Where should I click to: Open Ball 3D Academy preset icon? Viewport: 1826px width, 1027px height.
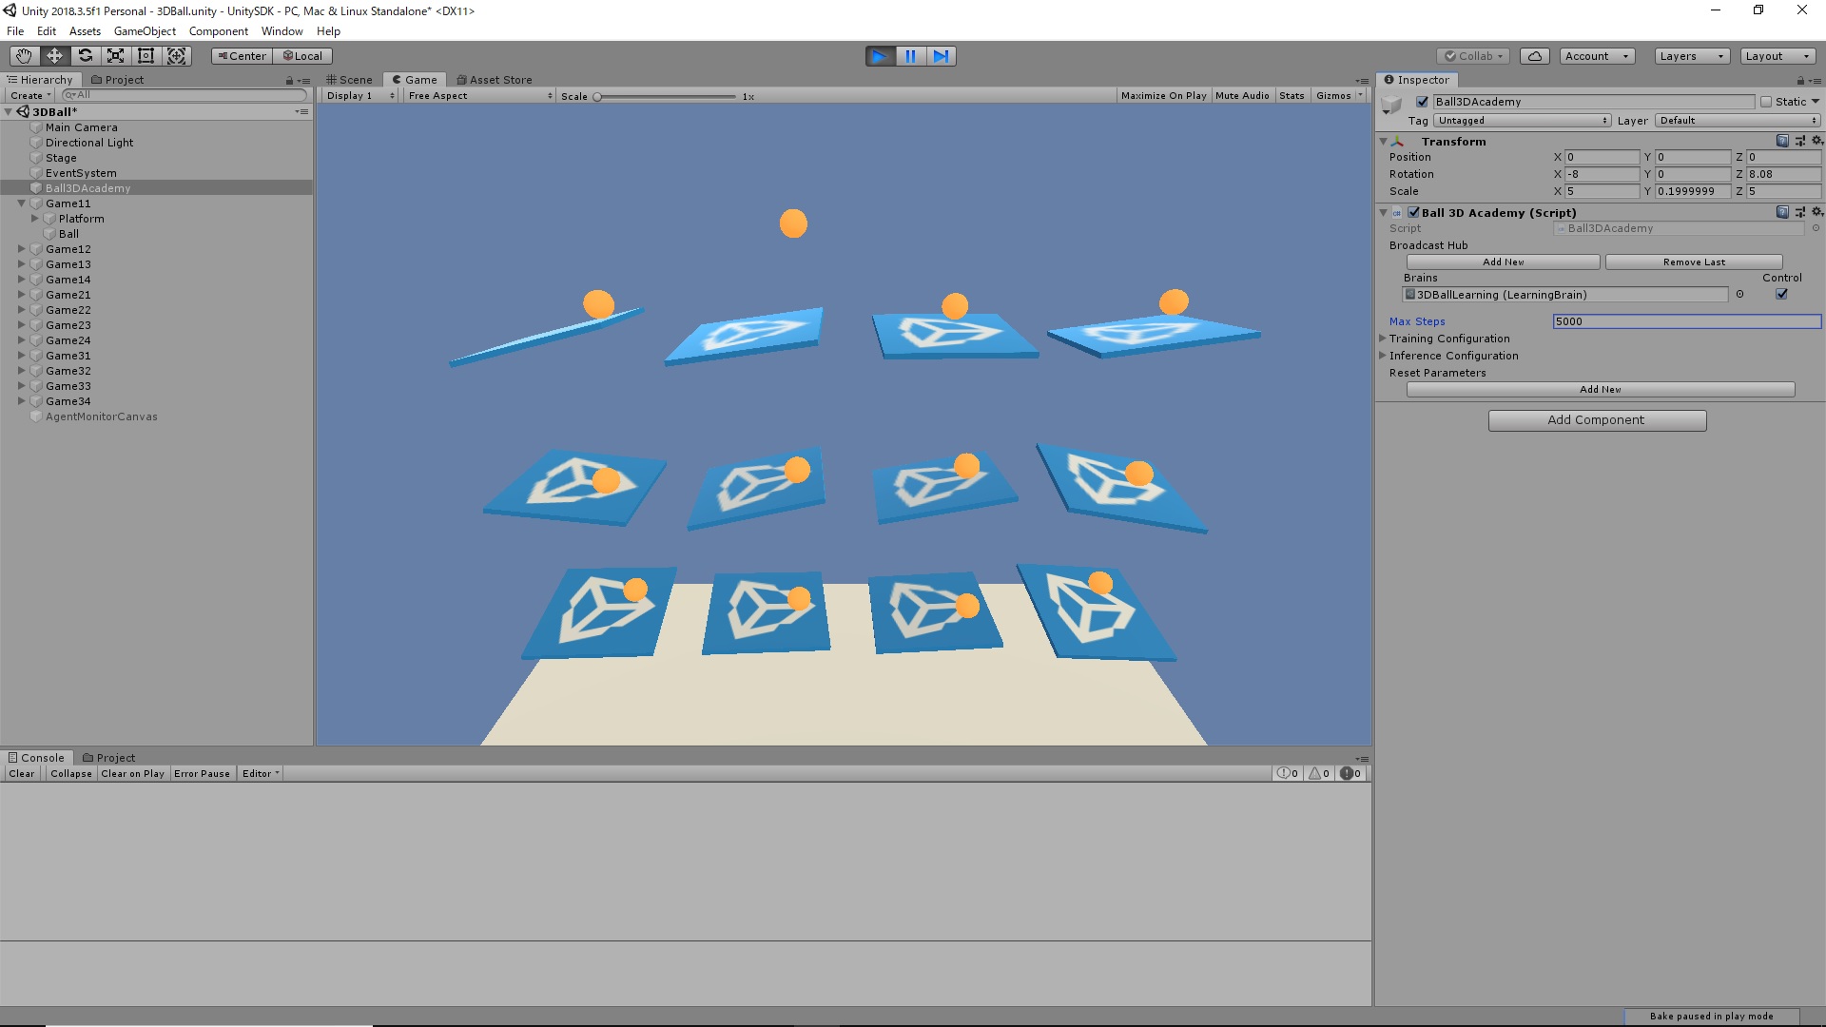coord(1799,212)
